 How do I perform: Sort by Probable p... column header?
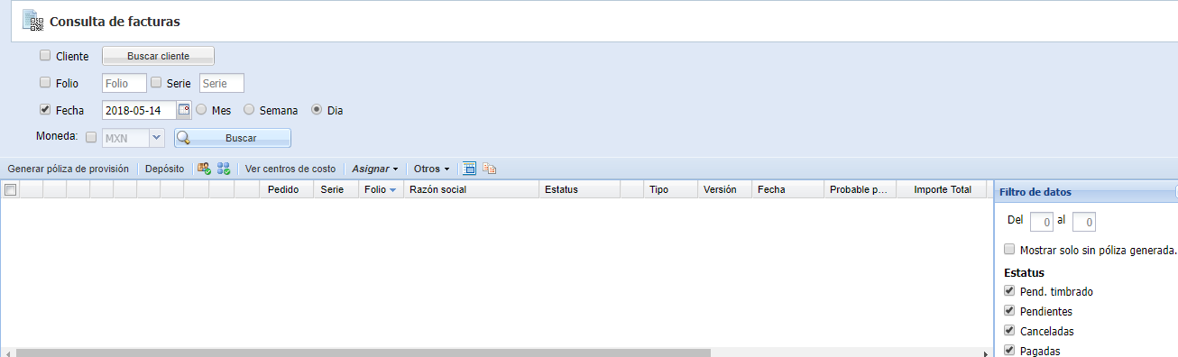[860, 189]
